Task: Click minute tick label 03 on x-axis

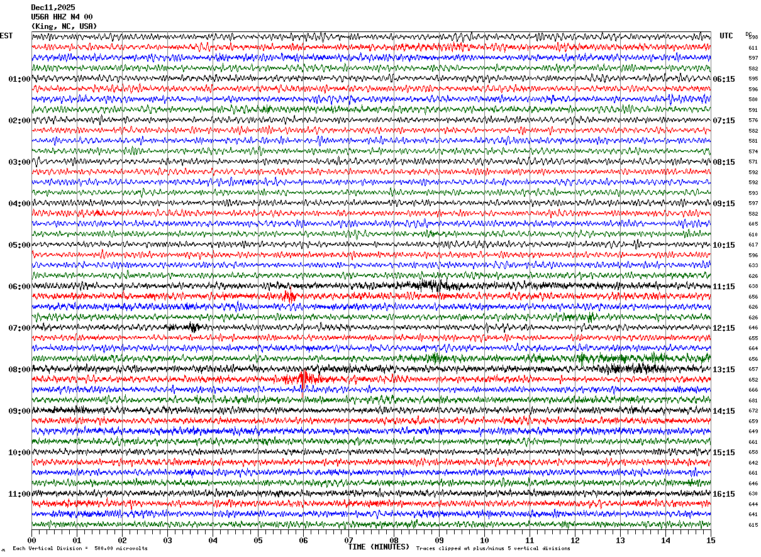Action: click(167, 540)
